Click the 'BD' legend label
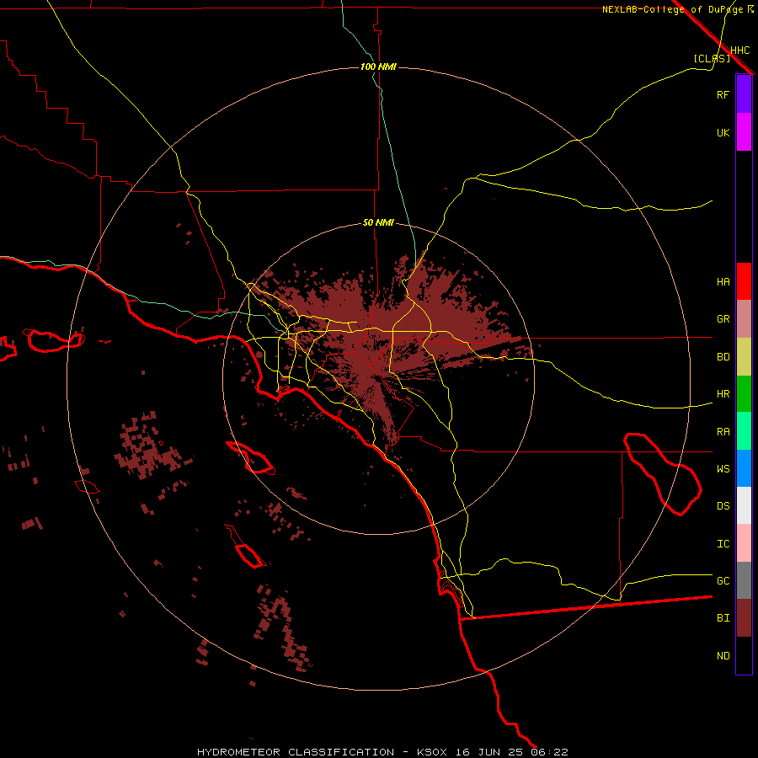This screenshot has width=758, height=758. point(723,357)
